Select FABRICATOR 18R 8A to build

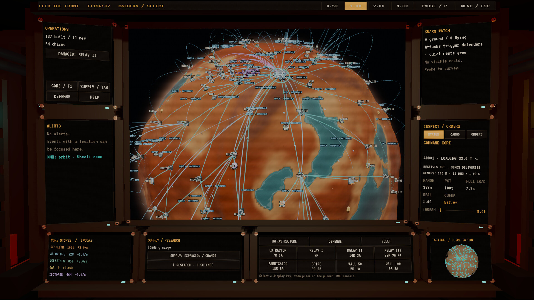click(278, 266)
